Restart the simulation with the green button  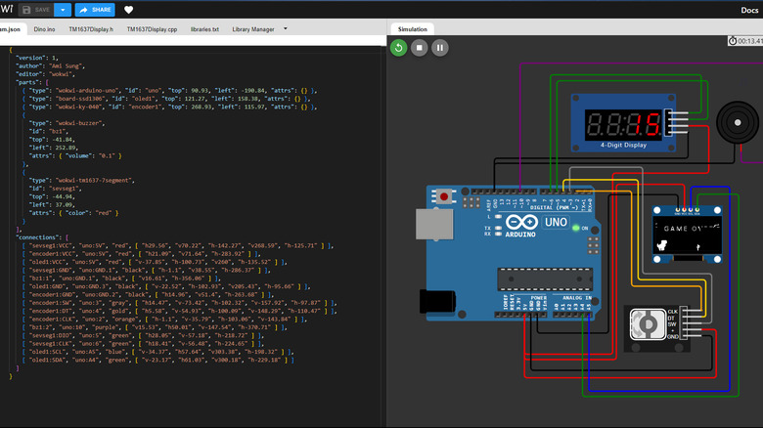[399, 47]
